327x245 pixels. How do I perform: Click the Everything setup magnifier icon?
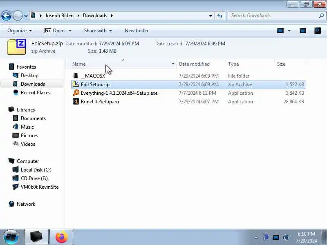click(76, 93)
